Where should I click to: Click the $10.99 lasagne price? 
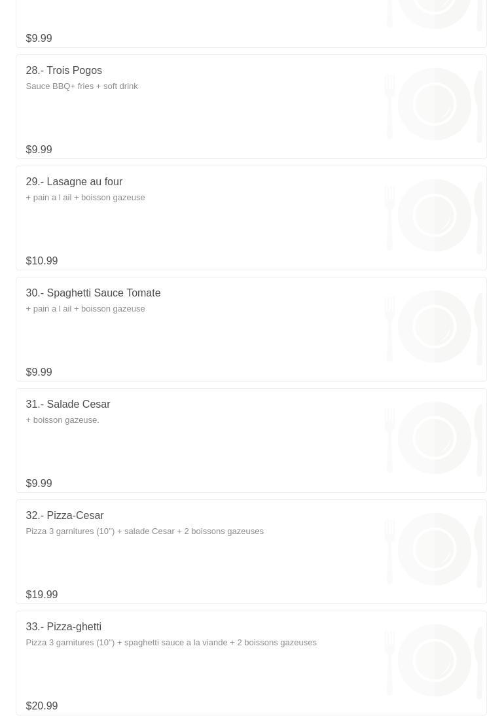(x=42, y=261)
